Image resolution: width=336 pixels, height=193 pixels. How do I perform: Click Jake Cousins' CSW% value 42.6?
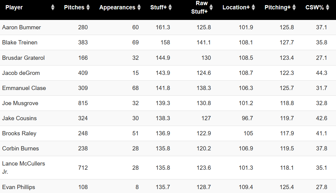point(322,118)
